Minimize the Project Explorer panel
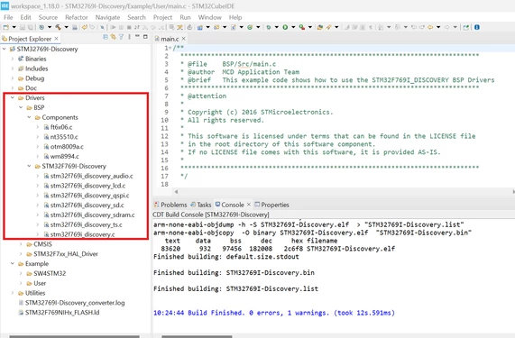515x338 pixels. coord(137,37)
